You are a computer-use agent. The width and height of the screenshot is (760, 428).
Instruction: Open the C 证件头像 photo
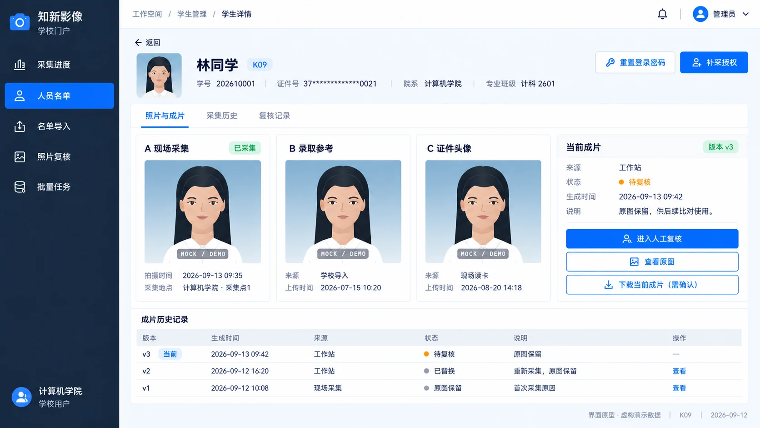tap(483, 211)
